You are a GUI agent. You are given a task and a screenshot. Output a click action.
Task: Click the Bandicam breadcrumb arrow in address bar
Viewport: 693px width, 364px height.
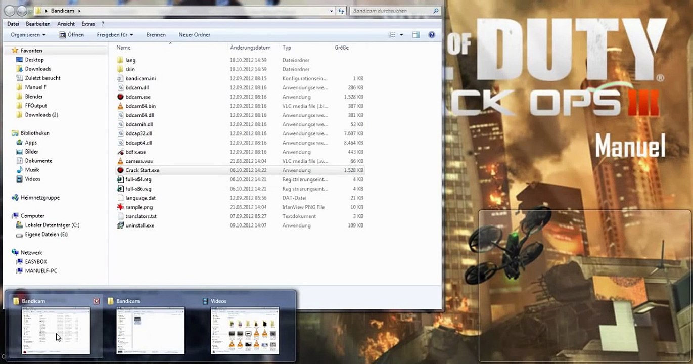click(x=80, y=11)
